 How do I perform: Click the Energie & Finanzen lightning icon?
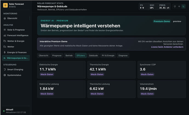click(5, 52)
